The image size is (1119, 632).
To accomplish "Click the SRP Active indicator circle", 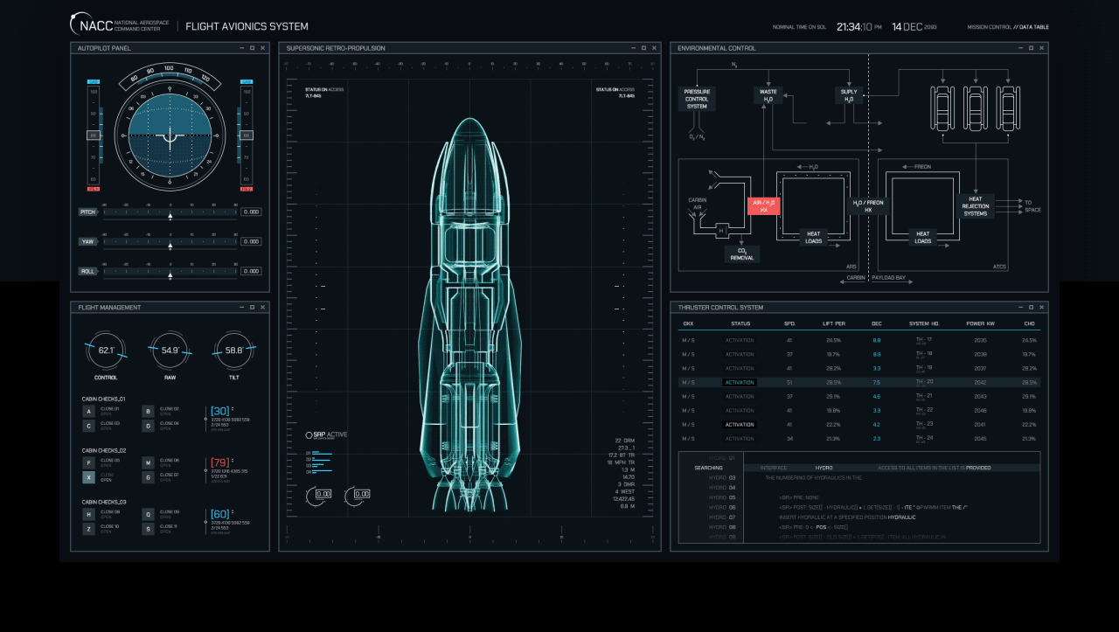I will tap(309, 435).
